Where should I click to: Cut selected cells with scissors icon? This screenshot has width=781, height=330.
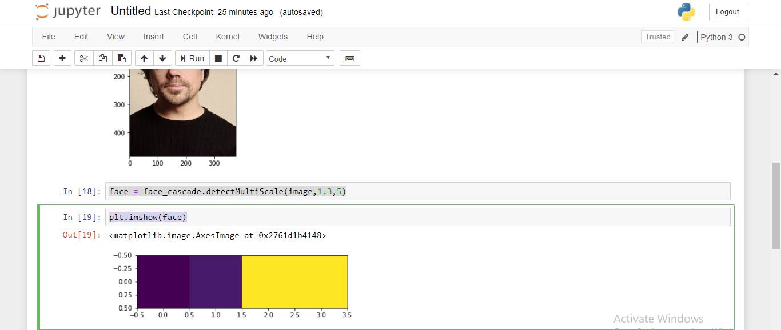[x=84, y=58]
